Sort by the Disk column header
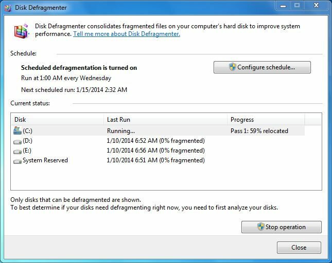 (x=57, y=120)
